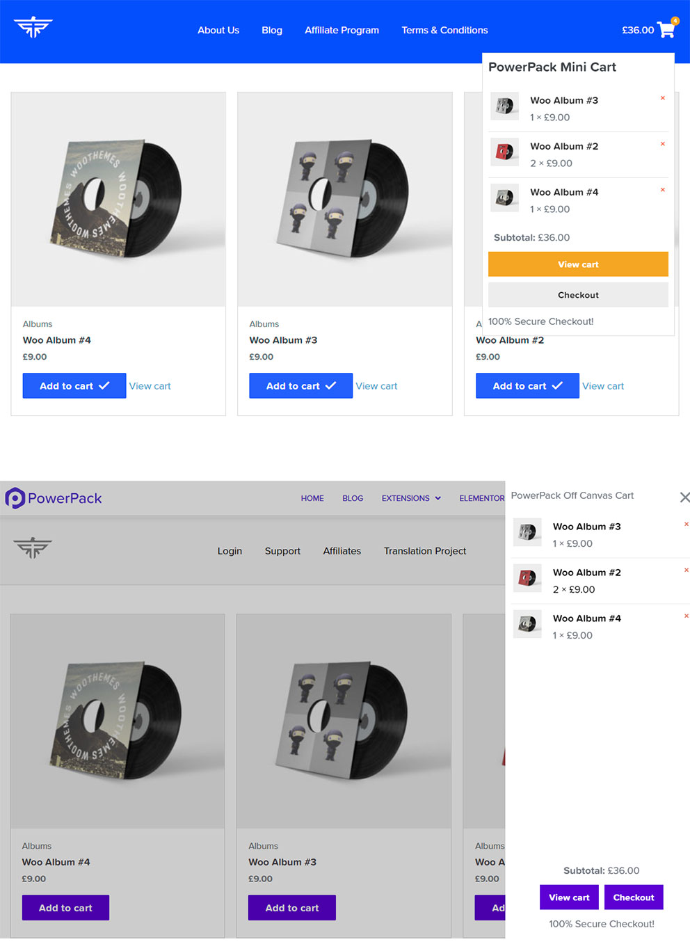Remove Woo Album #3 from the mini cart

click(661, 98)
